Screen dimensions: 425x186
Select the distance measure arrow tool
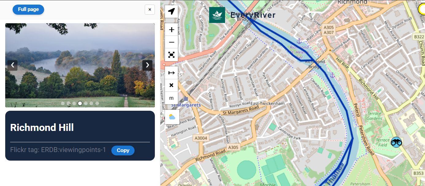click(x=171, y=73)
